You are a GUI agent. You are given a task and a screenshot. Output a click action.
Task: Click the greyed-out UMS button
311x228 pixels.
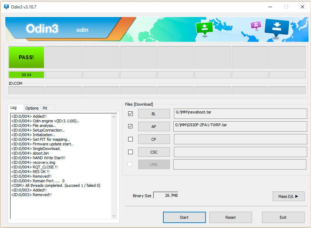coord(154,165)
